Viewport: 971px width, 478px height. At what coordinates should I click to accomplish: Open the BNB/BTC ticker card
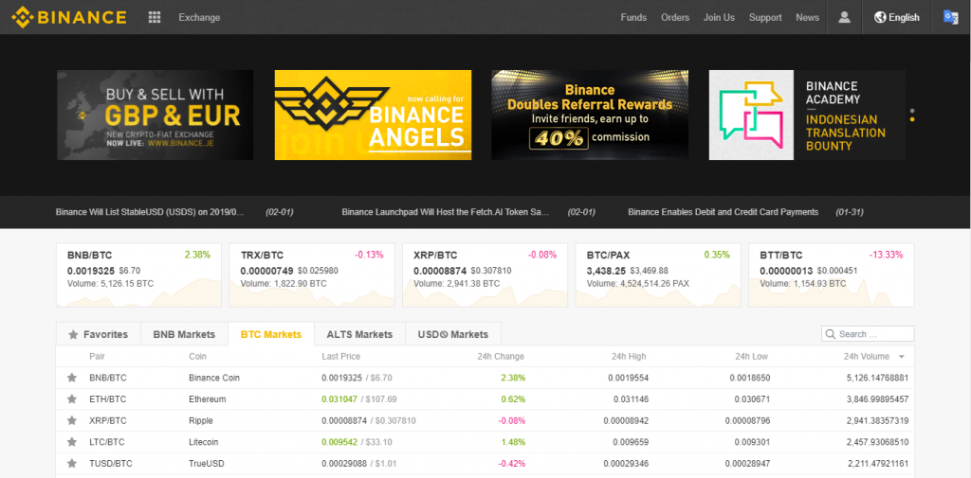point(138,275)
